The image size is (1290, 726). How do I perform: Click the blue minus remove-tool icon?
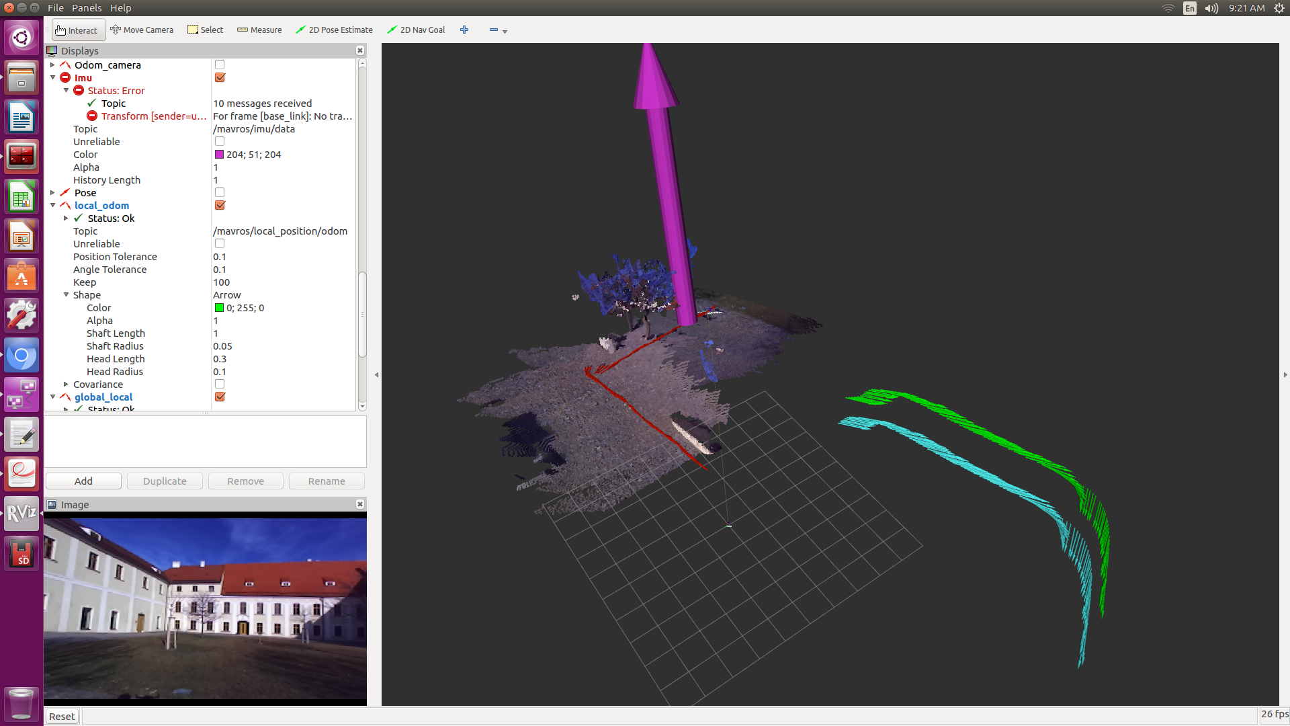tap(494, 30)
